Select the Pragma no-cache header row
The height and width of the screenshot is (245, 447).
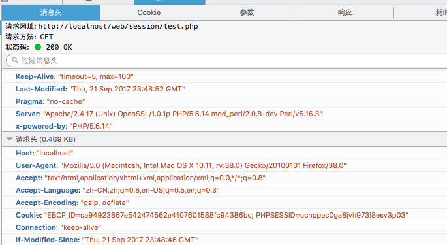[x=224, y=101]
